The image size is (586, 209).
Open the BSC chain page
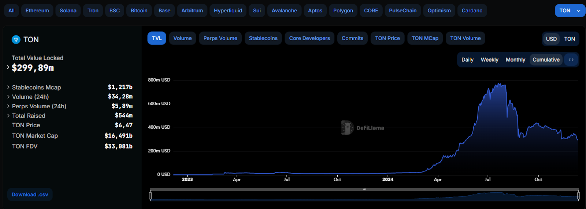pyautogui.click(x=115, y=11)
